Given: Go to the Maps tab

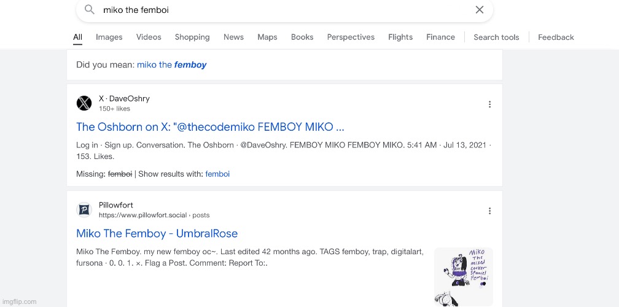Looking at the screenshot, I should (x=267, y=37).
